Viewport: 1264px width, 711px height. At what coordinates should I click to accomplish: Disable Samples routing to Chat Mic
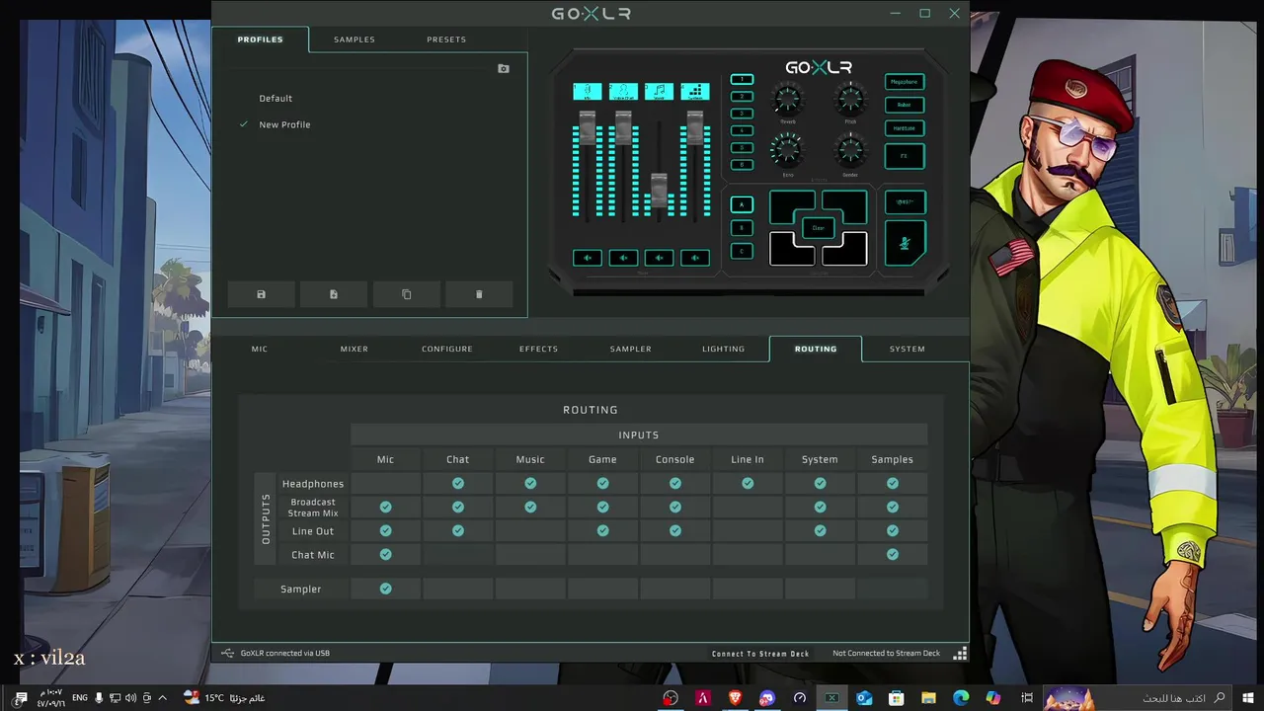(x=893, y=554)
